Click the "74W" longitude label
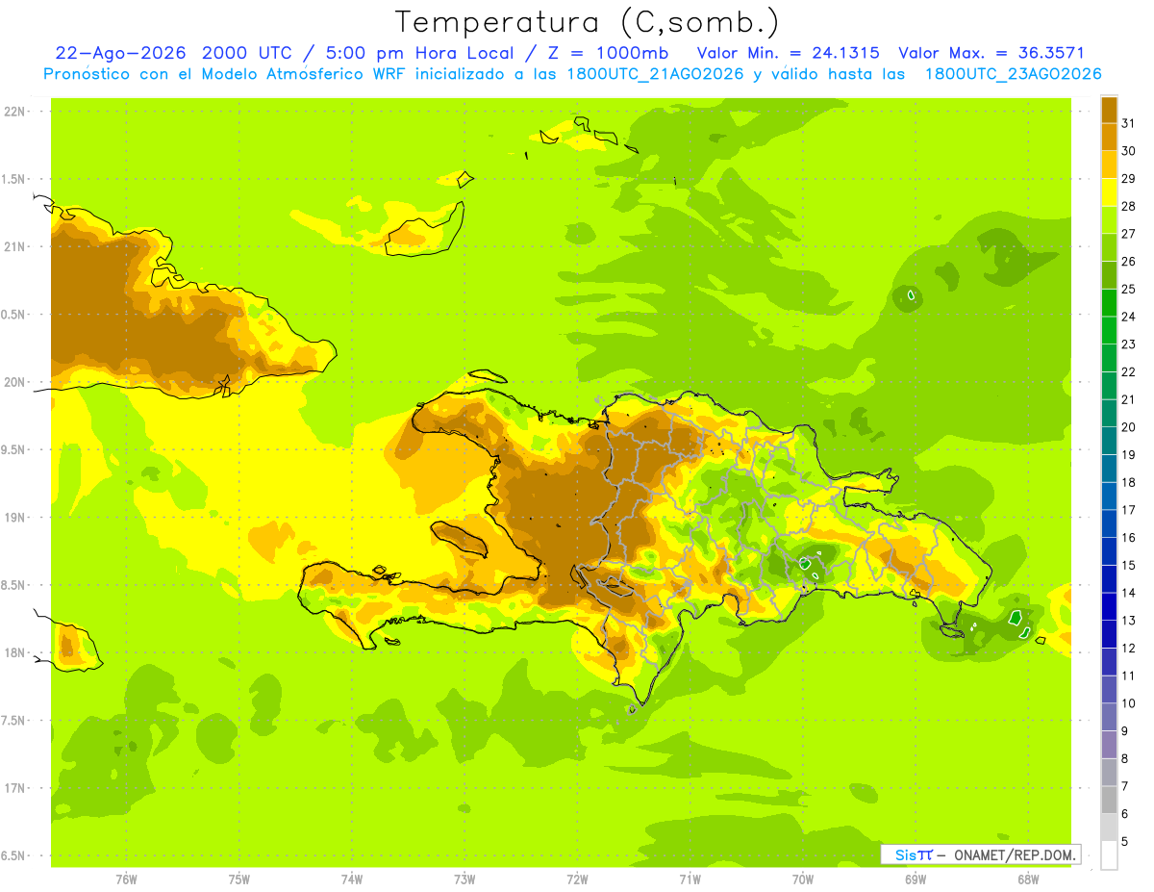Screen dimensions: 1154x892 (x=352, y=879)
